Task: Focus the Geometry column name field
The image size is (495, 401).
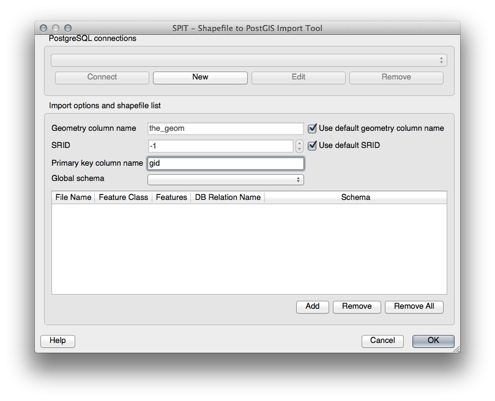Action: click(x=225, y=128)
